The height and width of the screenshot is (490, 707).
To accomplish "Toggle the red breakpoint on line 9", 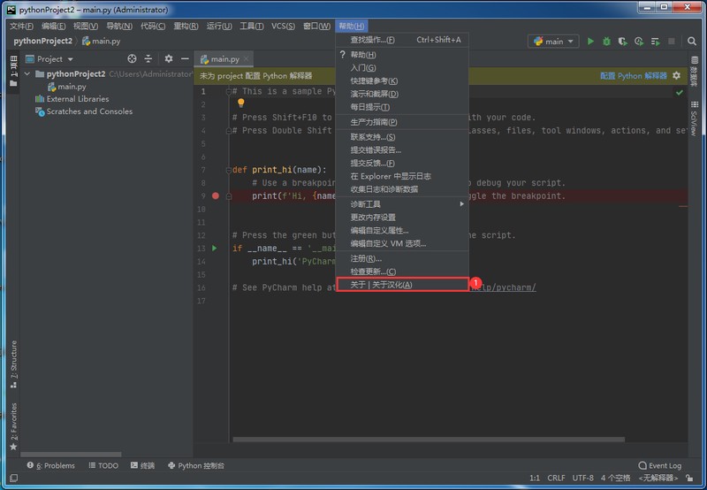I will click(215, 195).
